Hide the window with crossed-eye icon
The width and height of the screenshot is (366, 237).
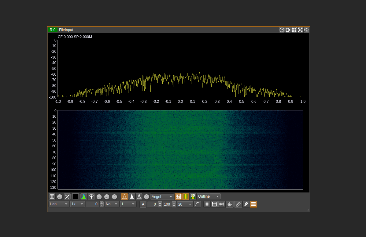tap(306, 30)
